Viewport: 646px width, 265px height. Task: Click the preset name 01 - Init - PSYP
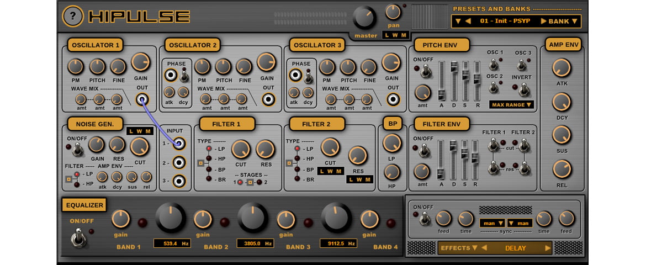[506, 21]
